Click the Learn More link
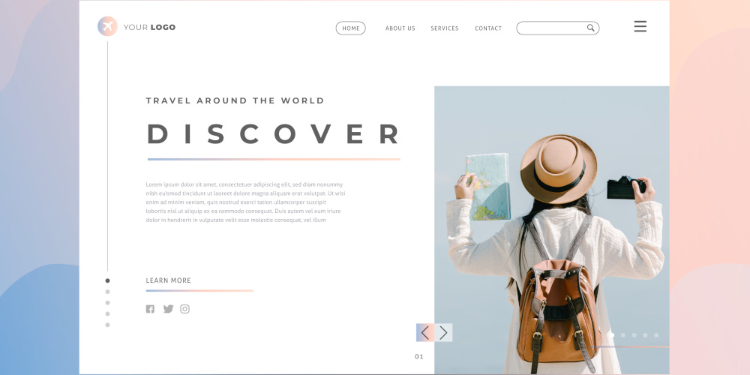 [x=168, y=280]
